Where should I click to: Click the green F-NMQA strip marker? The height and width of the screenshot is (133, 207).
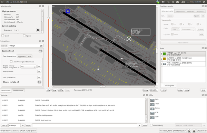click(x=164, y=54)
